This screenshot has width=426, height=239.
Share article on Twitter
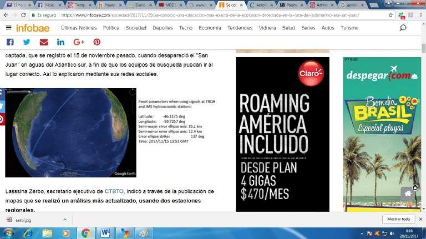27,42
